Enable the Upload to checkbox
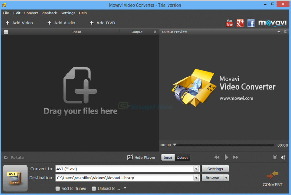 [x=94, y=188]
